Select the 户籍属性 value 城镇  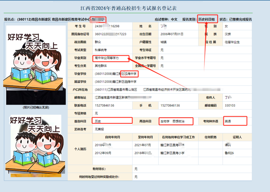pyautogui.click(x=164, y=42)
